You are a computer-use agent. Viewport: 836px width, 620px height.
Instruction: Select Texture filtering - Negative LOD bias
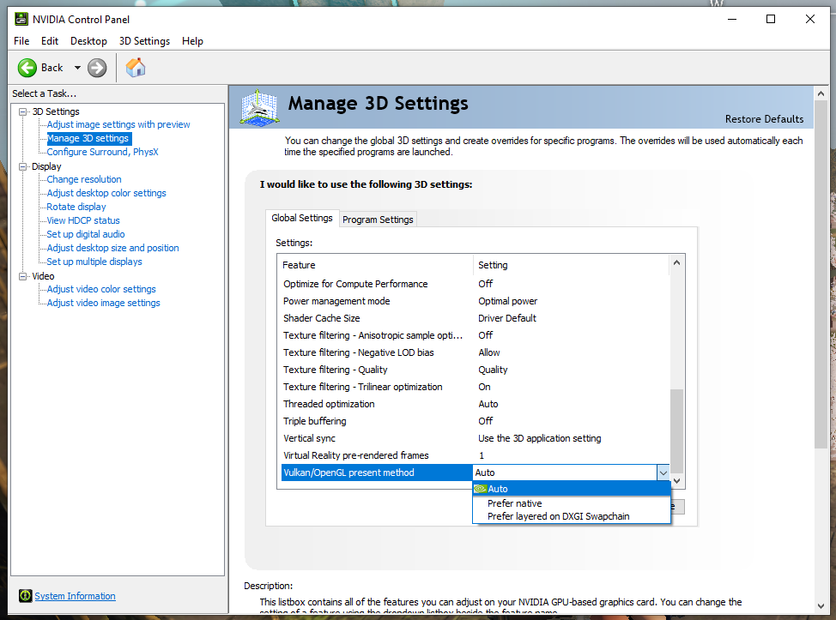[x=475, y=352]
